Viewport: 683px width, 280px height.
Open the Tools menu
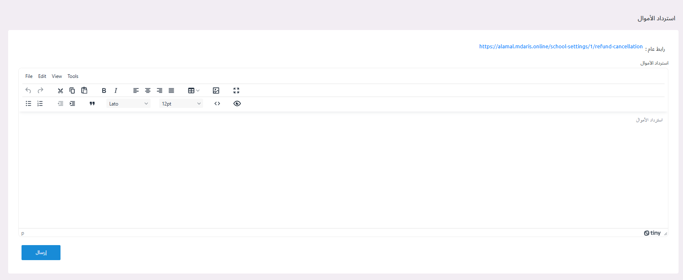click(x=73, y=76)
